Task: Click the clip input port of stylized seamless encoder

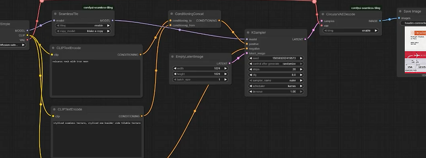Action: coord(53,116)
